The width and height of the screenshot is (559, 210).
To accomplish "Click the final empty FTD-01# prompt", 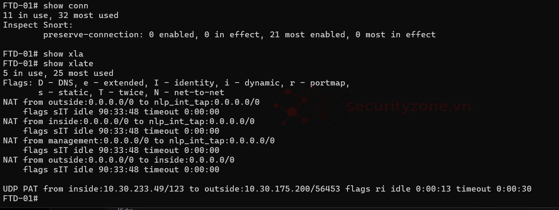I will click(21, 198).
